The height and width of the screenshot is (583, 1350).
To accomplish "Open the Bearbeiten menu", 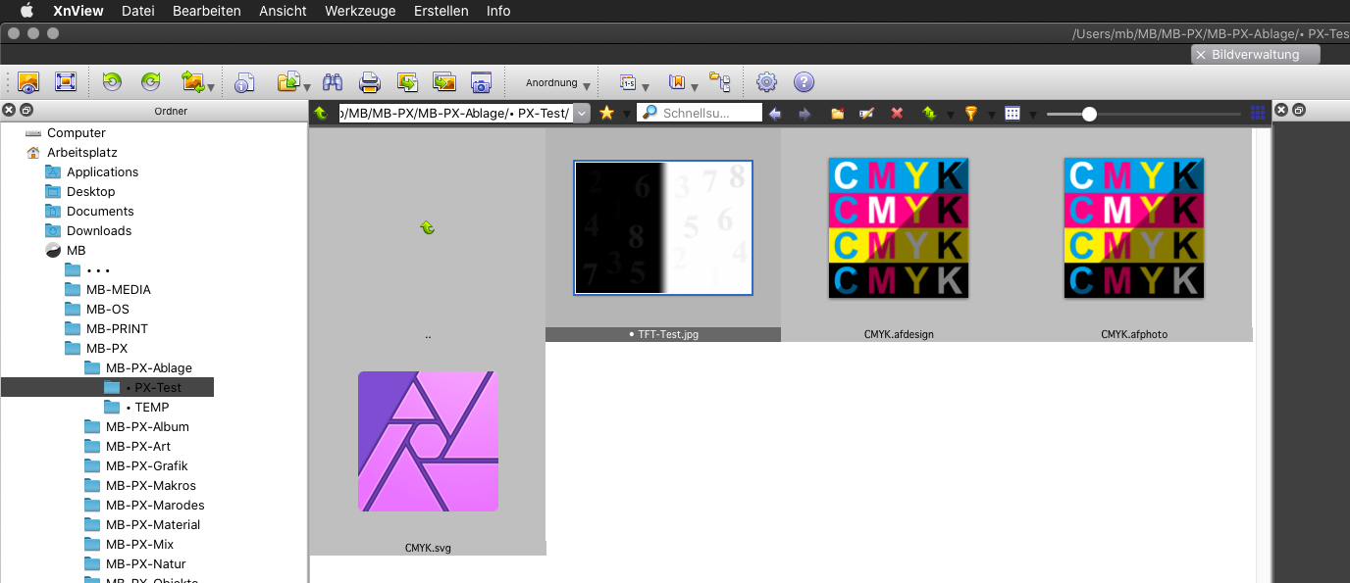I will (x=207, y=11).
